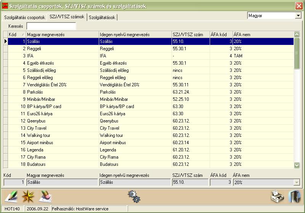This screenshot has height=213, width=305.
Task: Click the scrollbar up arrow
Action: point(297,35)
